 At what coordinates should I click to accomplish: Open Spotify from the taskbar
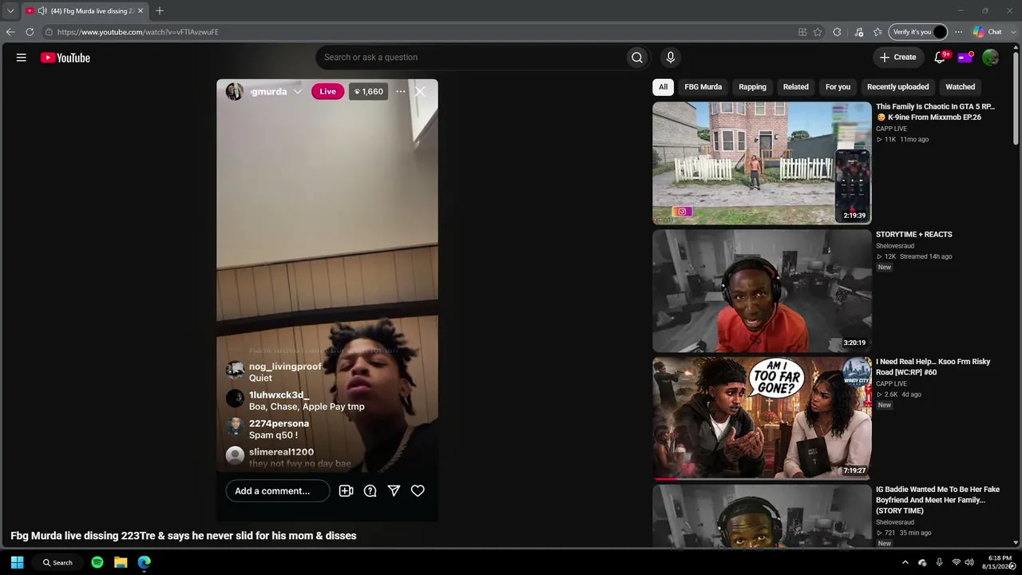[x=97, y=562]
